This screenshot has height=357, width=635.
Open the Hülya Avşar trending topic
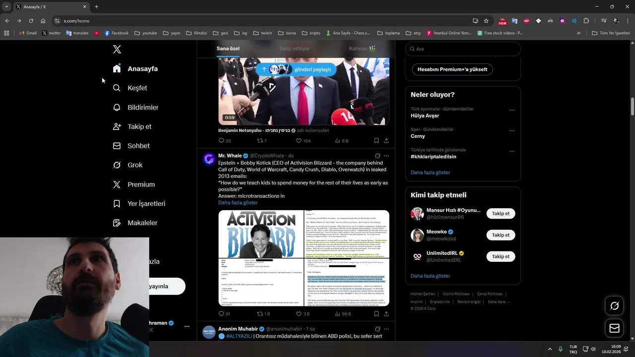(x=425, y=116)
